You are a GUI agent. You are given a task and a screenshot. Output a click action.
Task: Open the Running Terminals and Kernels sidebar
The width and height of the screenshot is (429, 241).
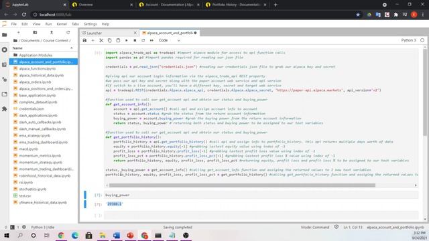click(x=5, y=50)
